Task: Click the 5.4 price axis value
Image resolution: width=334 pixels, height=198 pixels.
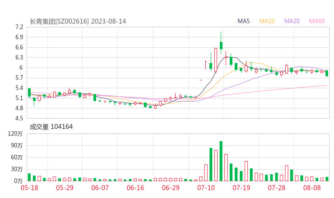Action: pyautogui.click(x=19, y=88)
